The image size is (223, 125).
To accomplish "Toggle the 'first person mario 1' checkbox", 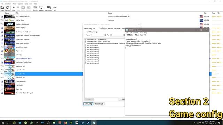I will pos(85,47).
